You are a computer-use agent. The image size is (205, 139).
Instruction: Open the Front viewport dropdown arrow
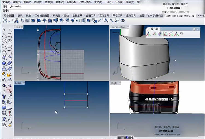coord(24,83)
